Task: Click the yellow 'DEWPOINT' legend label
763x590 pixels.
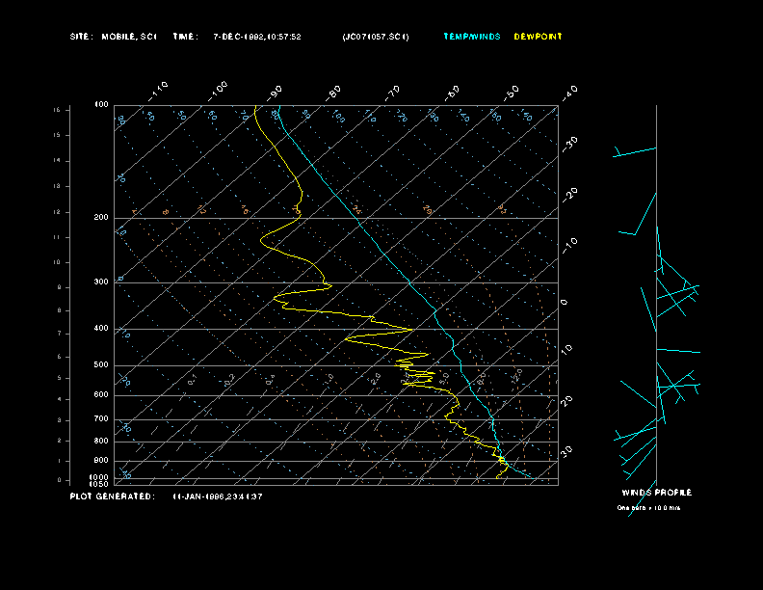Action: 538,37
